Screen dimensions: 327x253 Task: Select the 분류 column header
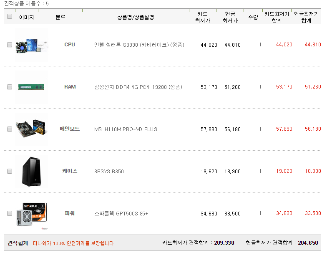click(x=60, y=18)
